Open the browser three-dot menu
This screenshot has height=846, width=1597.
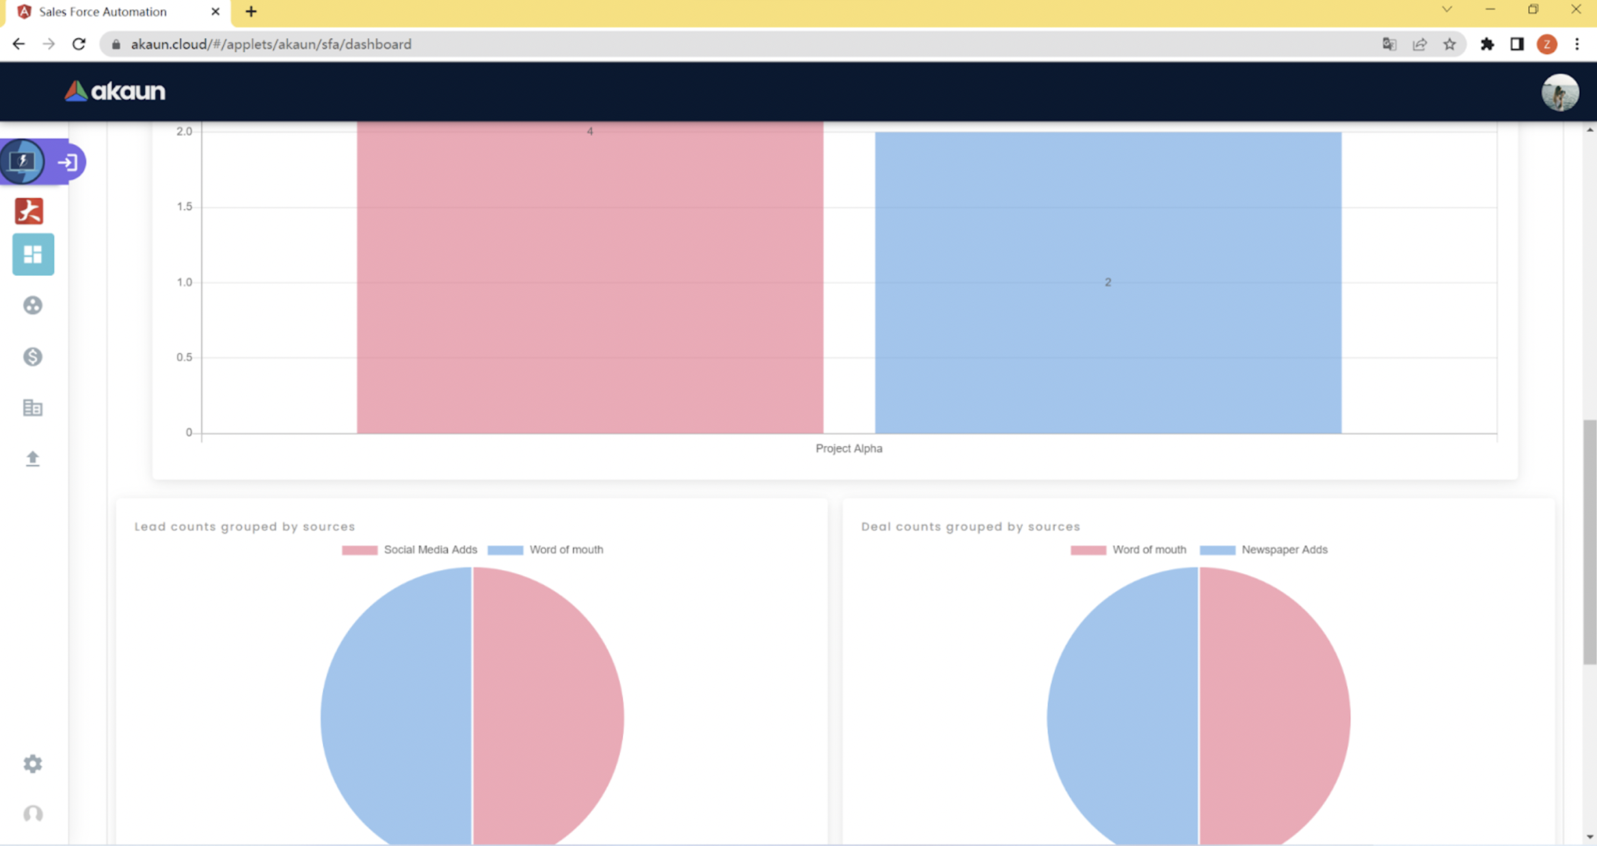pyautogui.click(x=1577, y=44)
